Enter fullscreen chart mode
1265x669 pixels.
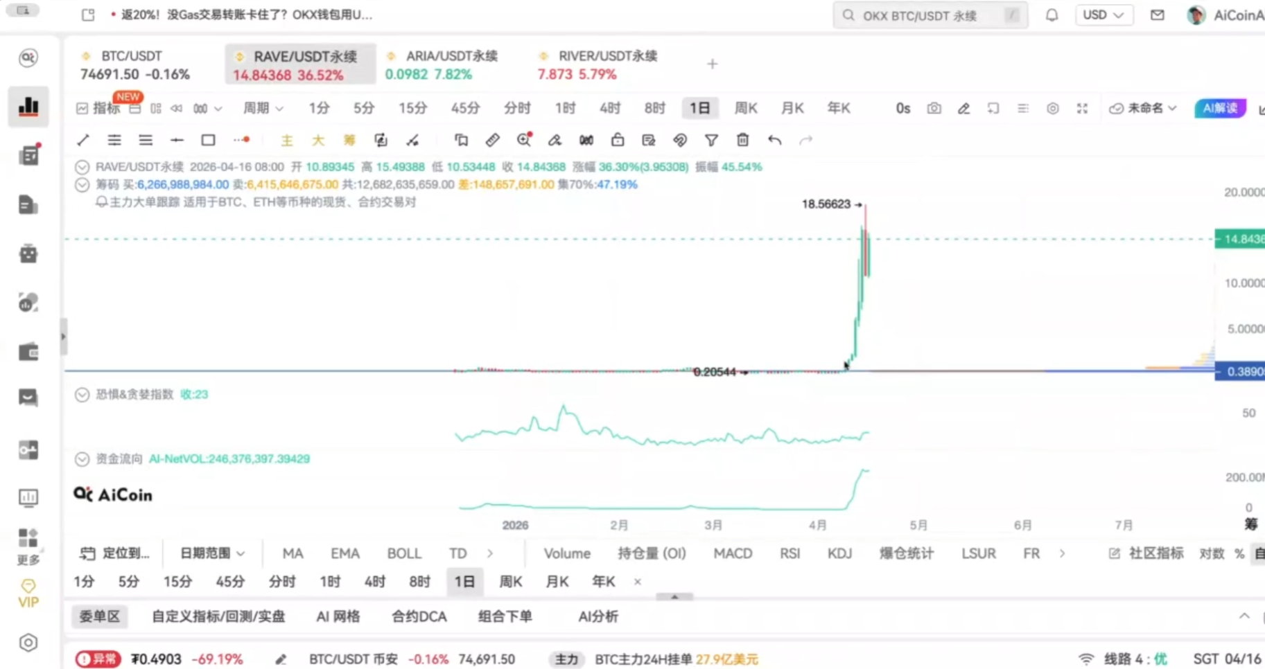pyautogui.click(x=1082, y=108)
